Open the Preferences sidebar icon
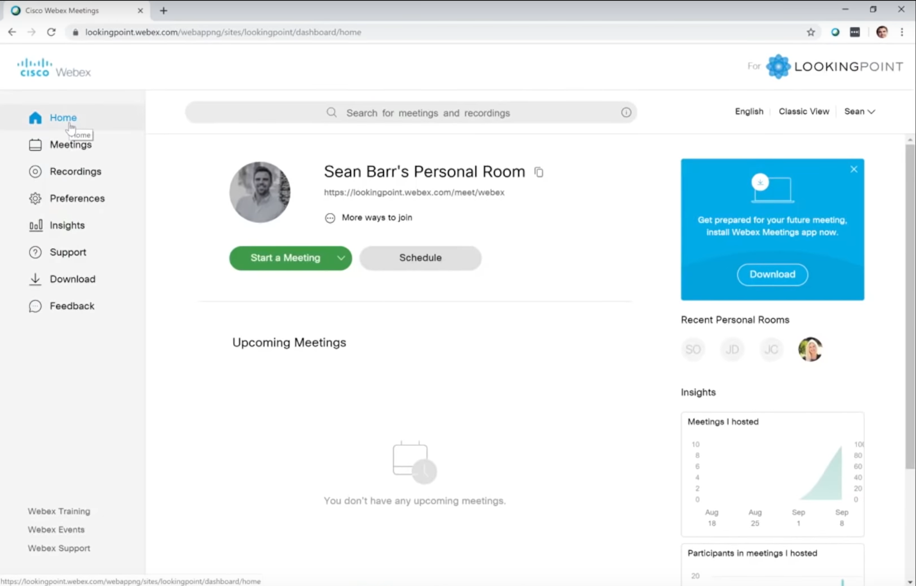 [x=35, y=198]
